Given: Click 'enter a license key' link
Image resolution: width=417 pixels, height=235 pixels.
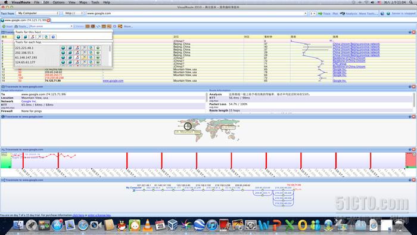Looking at the screenshot, I should (99, 215).
